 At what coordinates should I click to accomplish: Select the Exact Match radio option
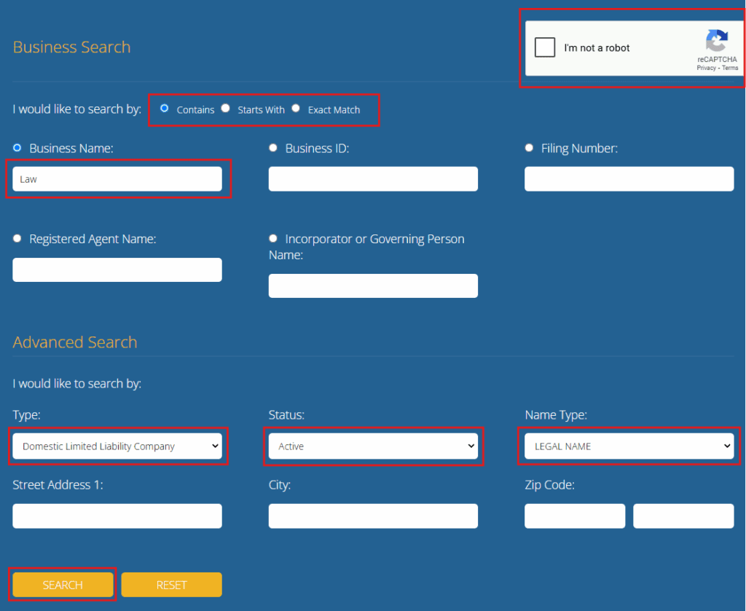point(295,109)
